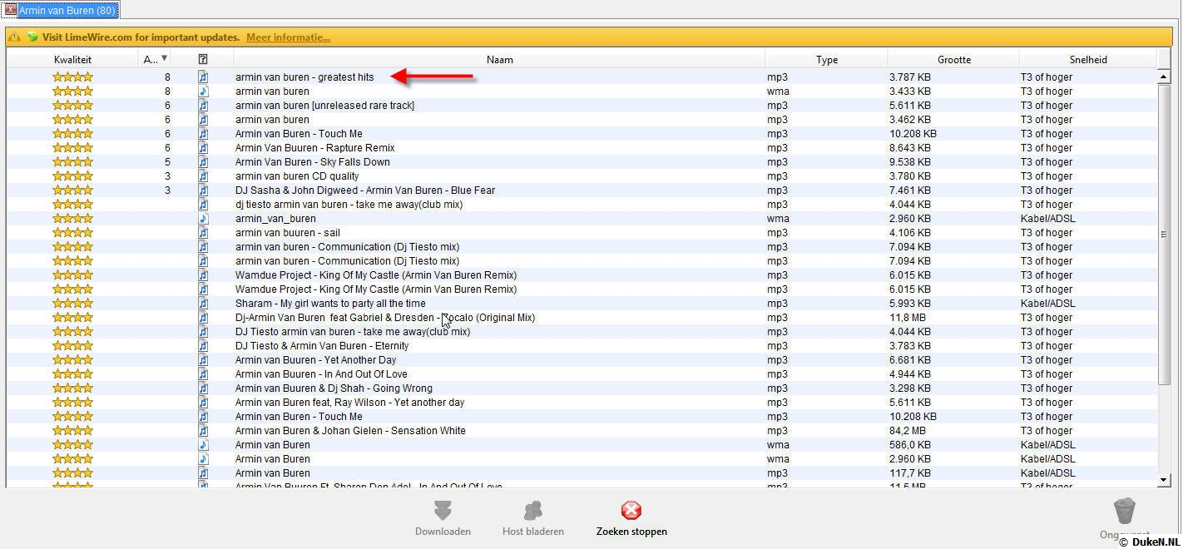Select 'Armin van Buuren & Dj Shah - Going Wrong'

tap(334, 388)
